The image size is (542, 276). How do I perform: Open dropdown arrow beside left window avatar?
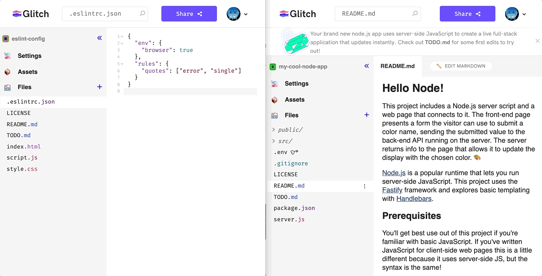click(246, 14)
